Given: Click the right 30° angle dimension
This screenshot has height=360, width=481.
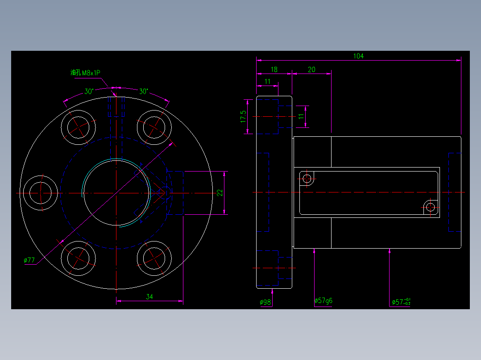Looking at the screenshot, I should (144, 91).
